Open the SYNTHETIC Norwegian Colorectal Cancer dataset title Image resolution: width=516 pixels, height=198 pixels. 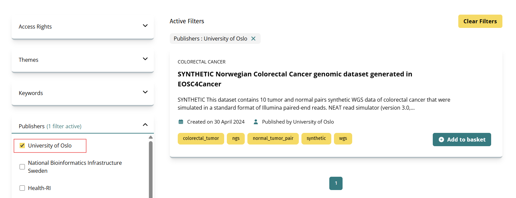tap(295, 79)
